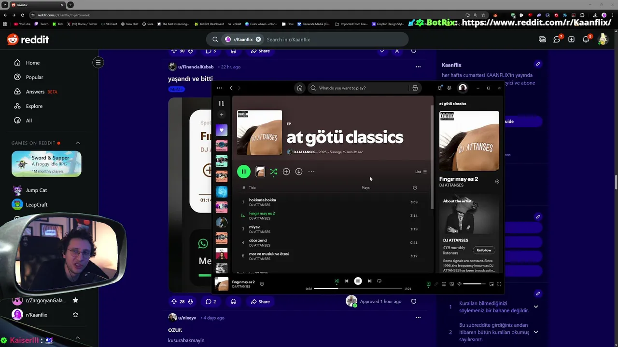Go back in Spotify's navigation history

coord(231,88)
